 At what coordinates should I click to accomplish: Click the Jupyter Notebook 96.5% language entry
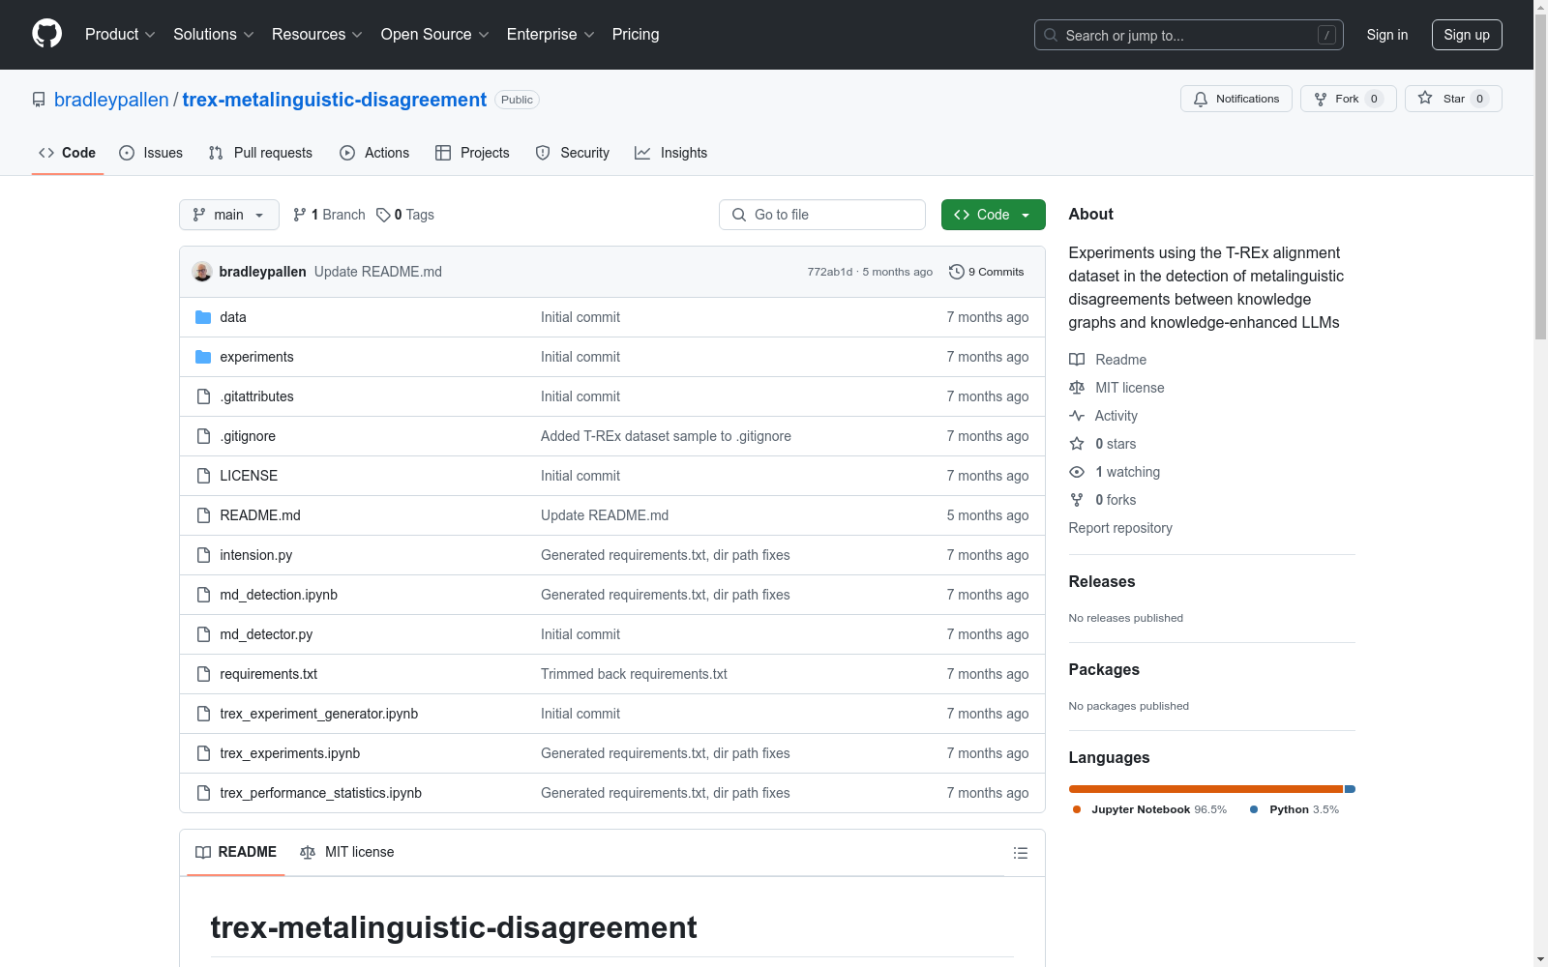click(1149, 809)
